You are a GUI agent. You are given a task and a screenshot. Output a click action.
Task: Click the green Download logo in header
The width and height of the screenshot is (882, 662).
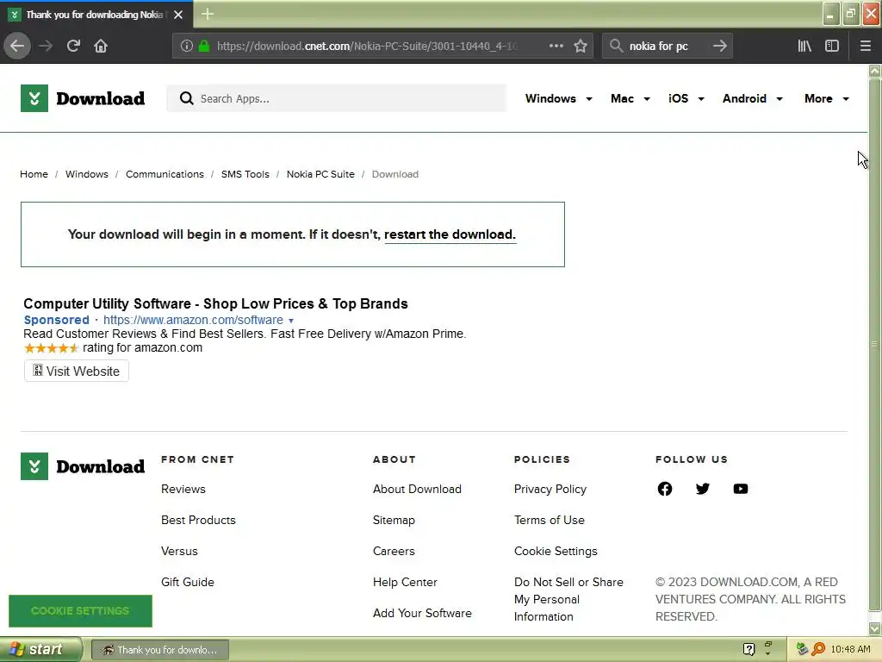click(x=83, y=98)
